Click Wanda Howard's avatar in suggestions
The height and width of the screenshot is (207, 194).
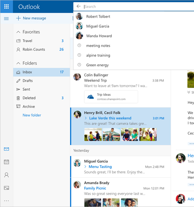79,36
